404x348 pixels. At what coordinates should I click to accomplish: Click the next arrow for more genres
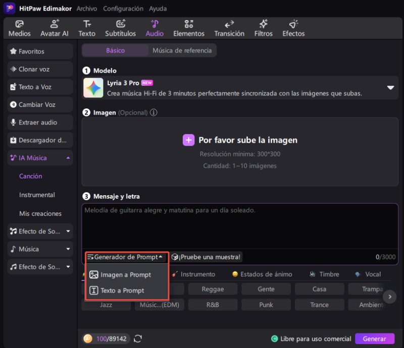[389, 297]
